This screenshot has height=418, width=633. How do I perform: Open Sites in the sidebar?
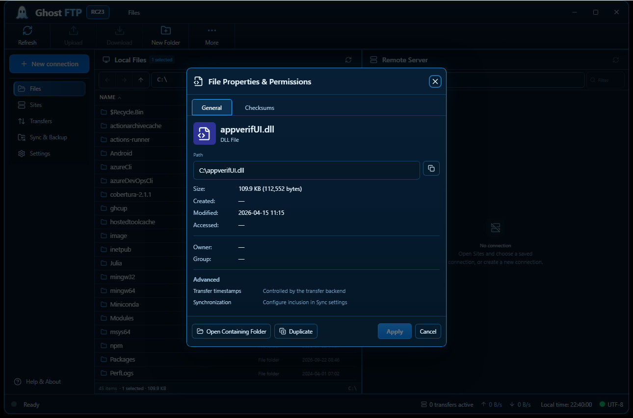pyautogui.click(x=50, y=105)
